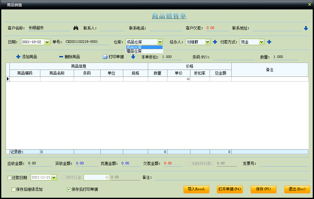This screenshot has height=199, width=314.
Task: Click the 添加商品 label
Action: pyautogui.click(x=29, y=57)
